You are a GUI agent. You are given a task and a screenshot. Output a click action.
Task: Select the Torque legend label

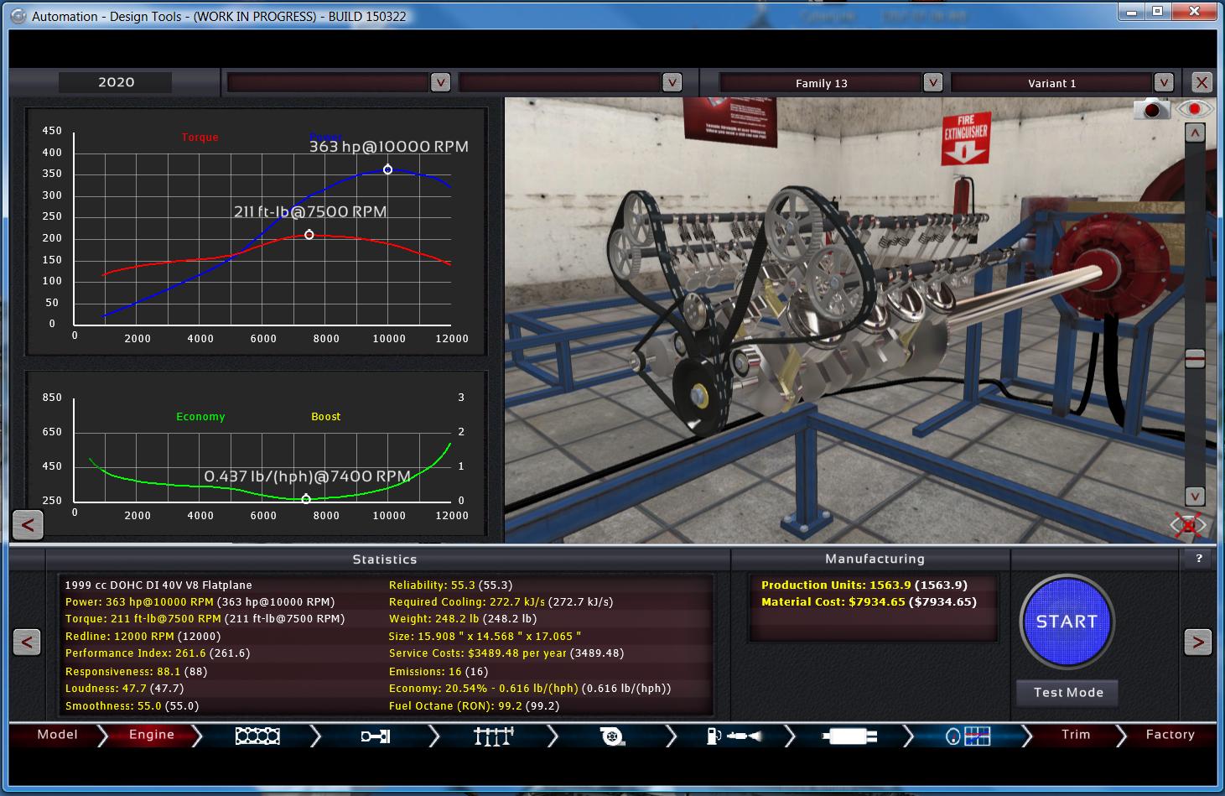tap(200, 138)
